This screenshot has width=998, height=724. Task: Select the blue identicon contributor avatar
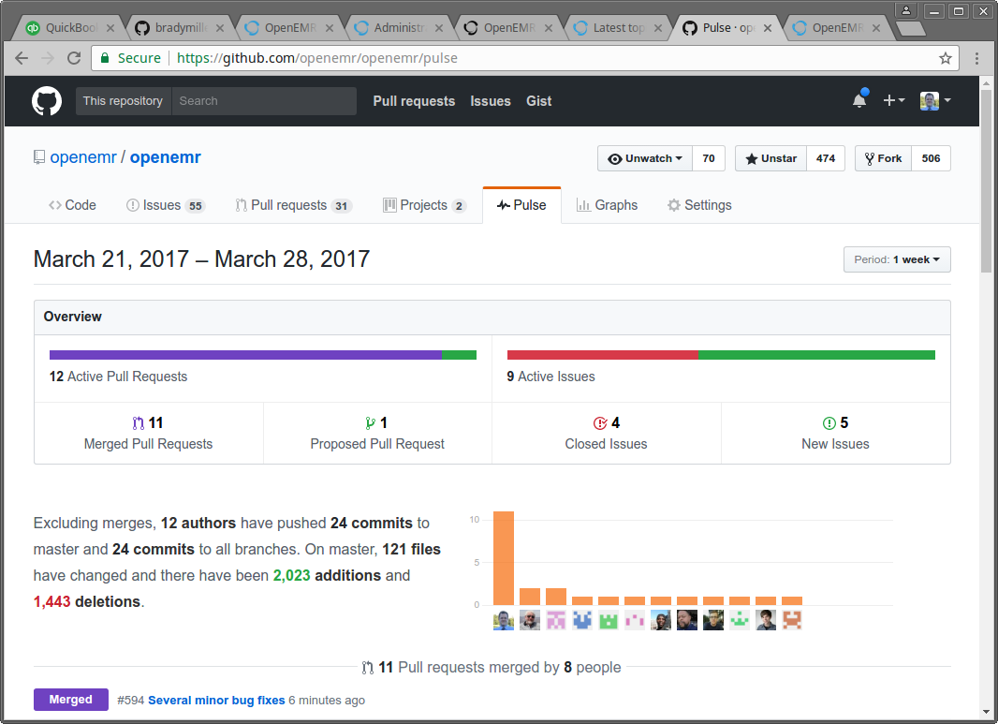[581, 620]
